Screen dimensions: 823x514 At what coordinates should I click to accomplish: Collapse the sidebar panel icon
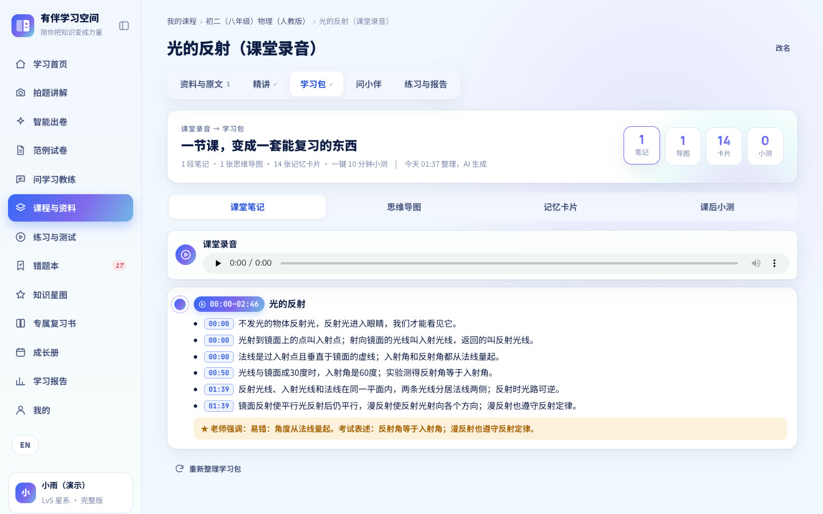(x=124, y=26)
